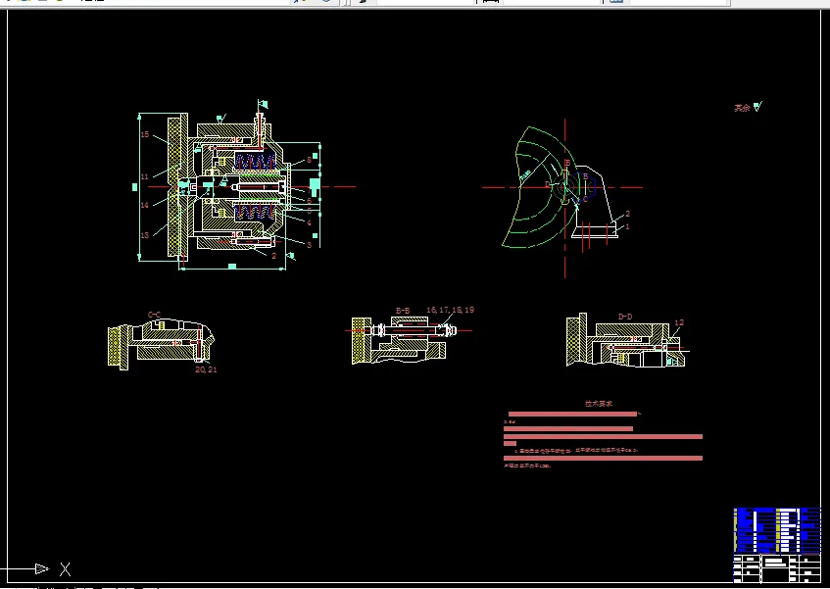
Task: Select part number 13 callout label
Action: [x=144, y=235]
